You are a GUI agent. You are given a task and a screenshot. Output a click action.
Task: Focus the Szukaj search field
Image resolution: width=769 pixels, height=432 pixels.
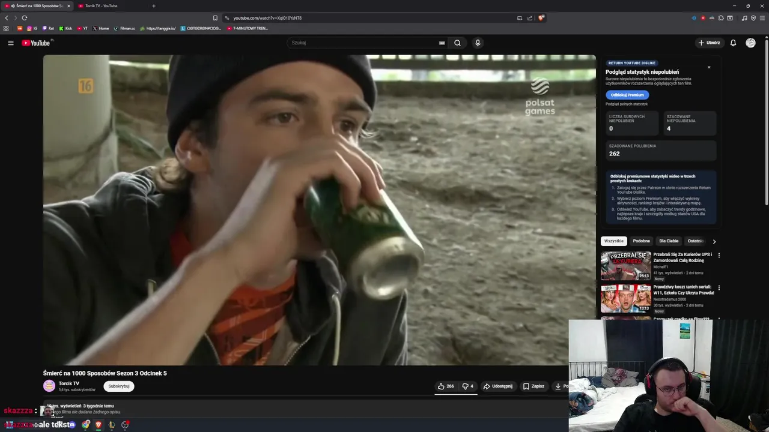[363, 43]
